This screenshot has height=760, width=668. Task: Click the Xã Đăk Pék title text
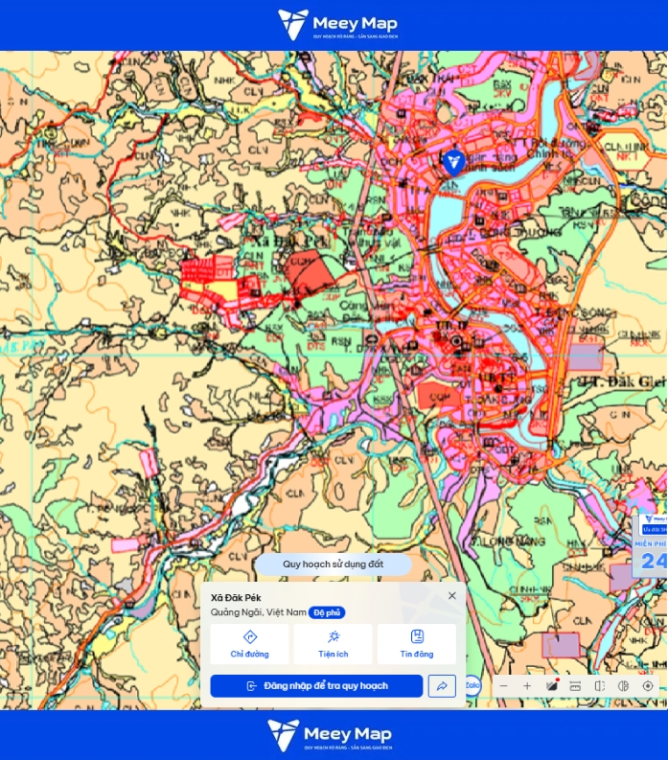pos(236,598)
